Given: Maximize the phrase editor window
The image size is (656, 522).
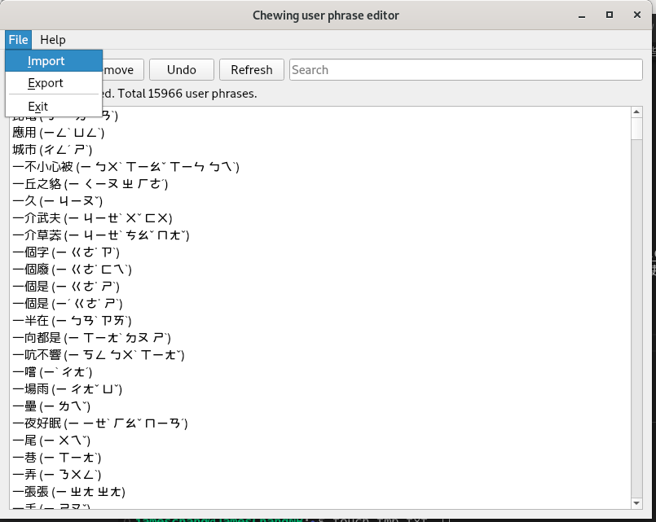Looking at the screenshot, I should point(610,15).
